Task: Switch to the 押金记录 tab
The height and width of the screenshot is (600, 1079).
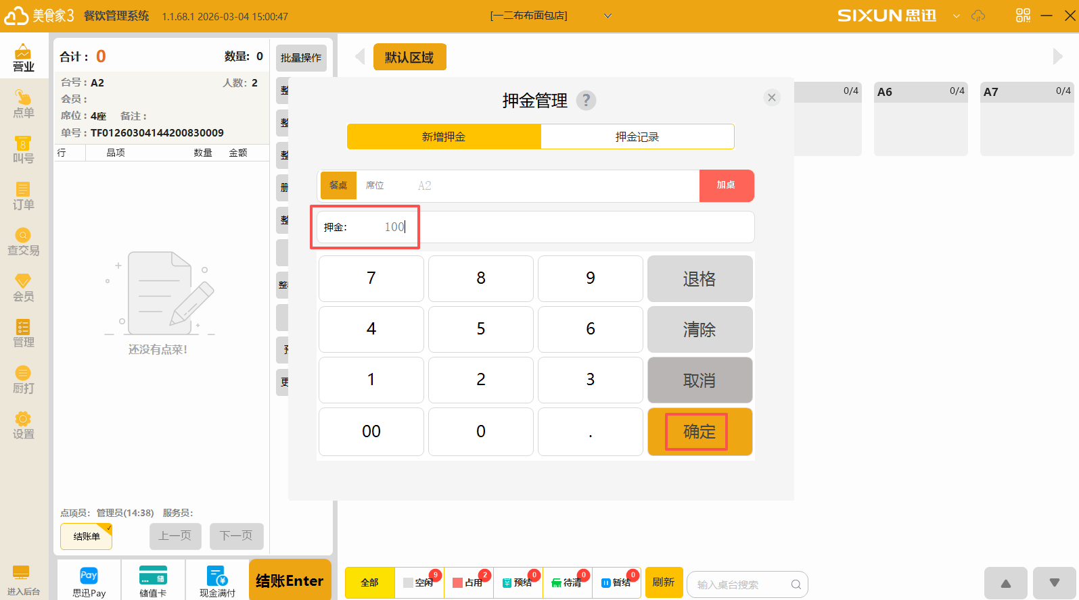Action: click(x=637, y=136)
